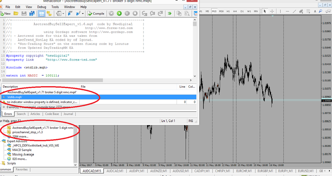This screenshot has height=176, width=332.
Task: Open the AUDJPY,M1 chart tab
Action: click(137, 171)
